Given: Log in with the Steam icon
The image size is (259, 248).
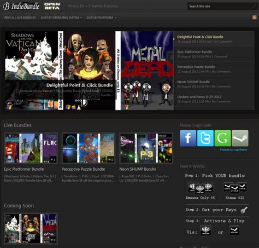Looking at the screenshot, I should tap(240, 138).
